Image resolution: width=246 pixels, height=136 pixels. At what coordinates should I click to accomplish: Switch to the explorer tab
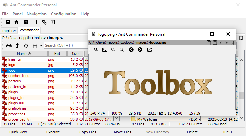point(9,31)
